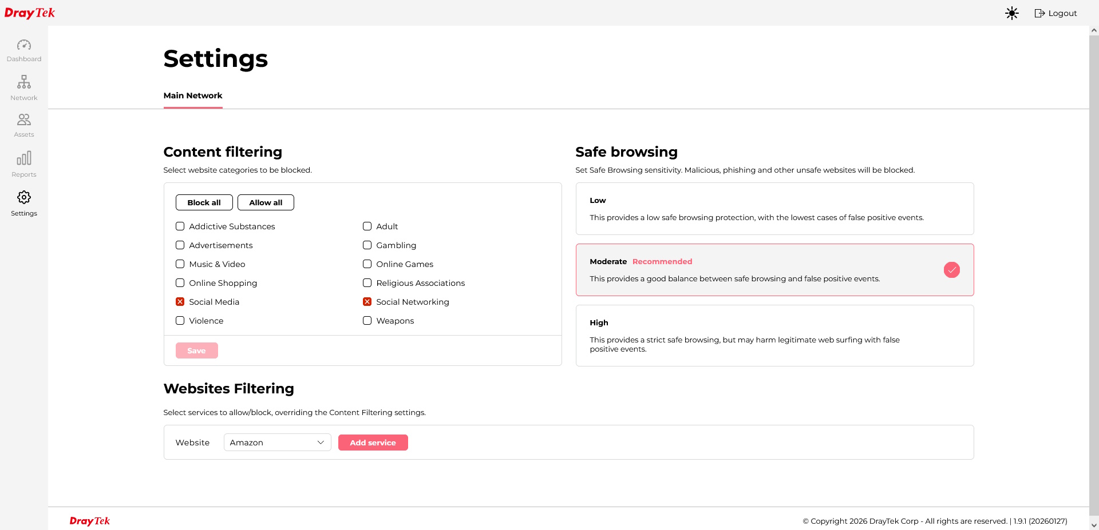1099x530 pixels.
Task: Toggle the sun theme icon
Action: (x=1012, y=13)
